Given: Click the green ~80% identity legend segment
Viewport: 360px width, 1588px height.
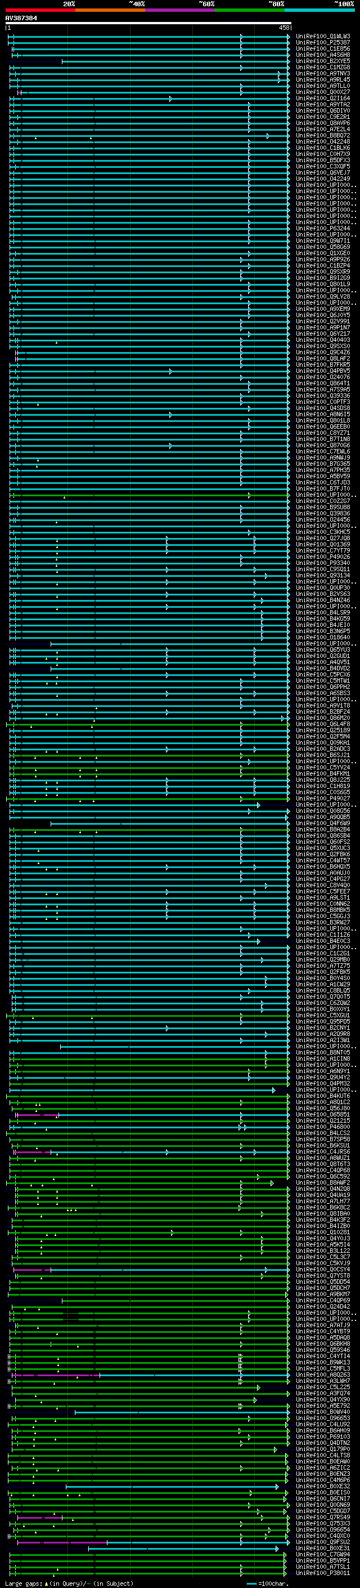Looking at the screenshot, I should point(250,10).
